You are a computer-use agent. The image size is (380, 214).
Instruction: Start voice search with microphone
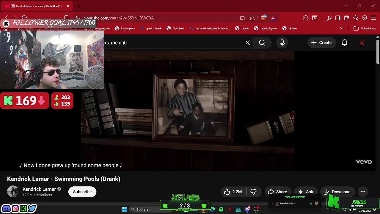pyautogui.click(x=282, y=43)
